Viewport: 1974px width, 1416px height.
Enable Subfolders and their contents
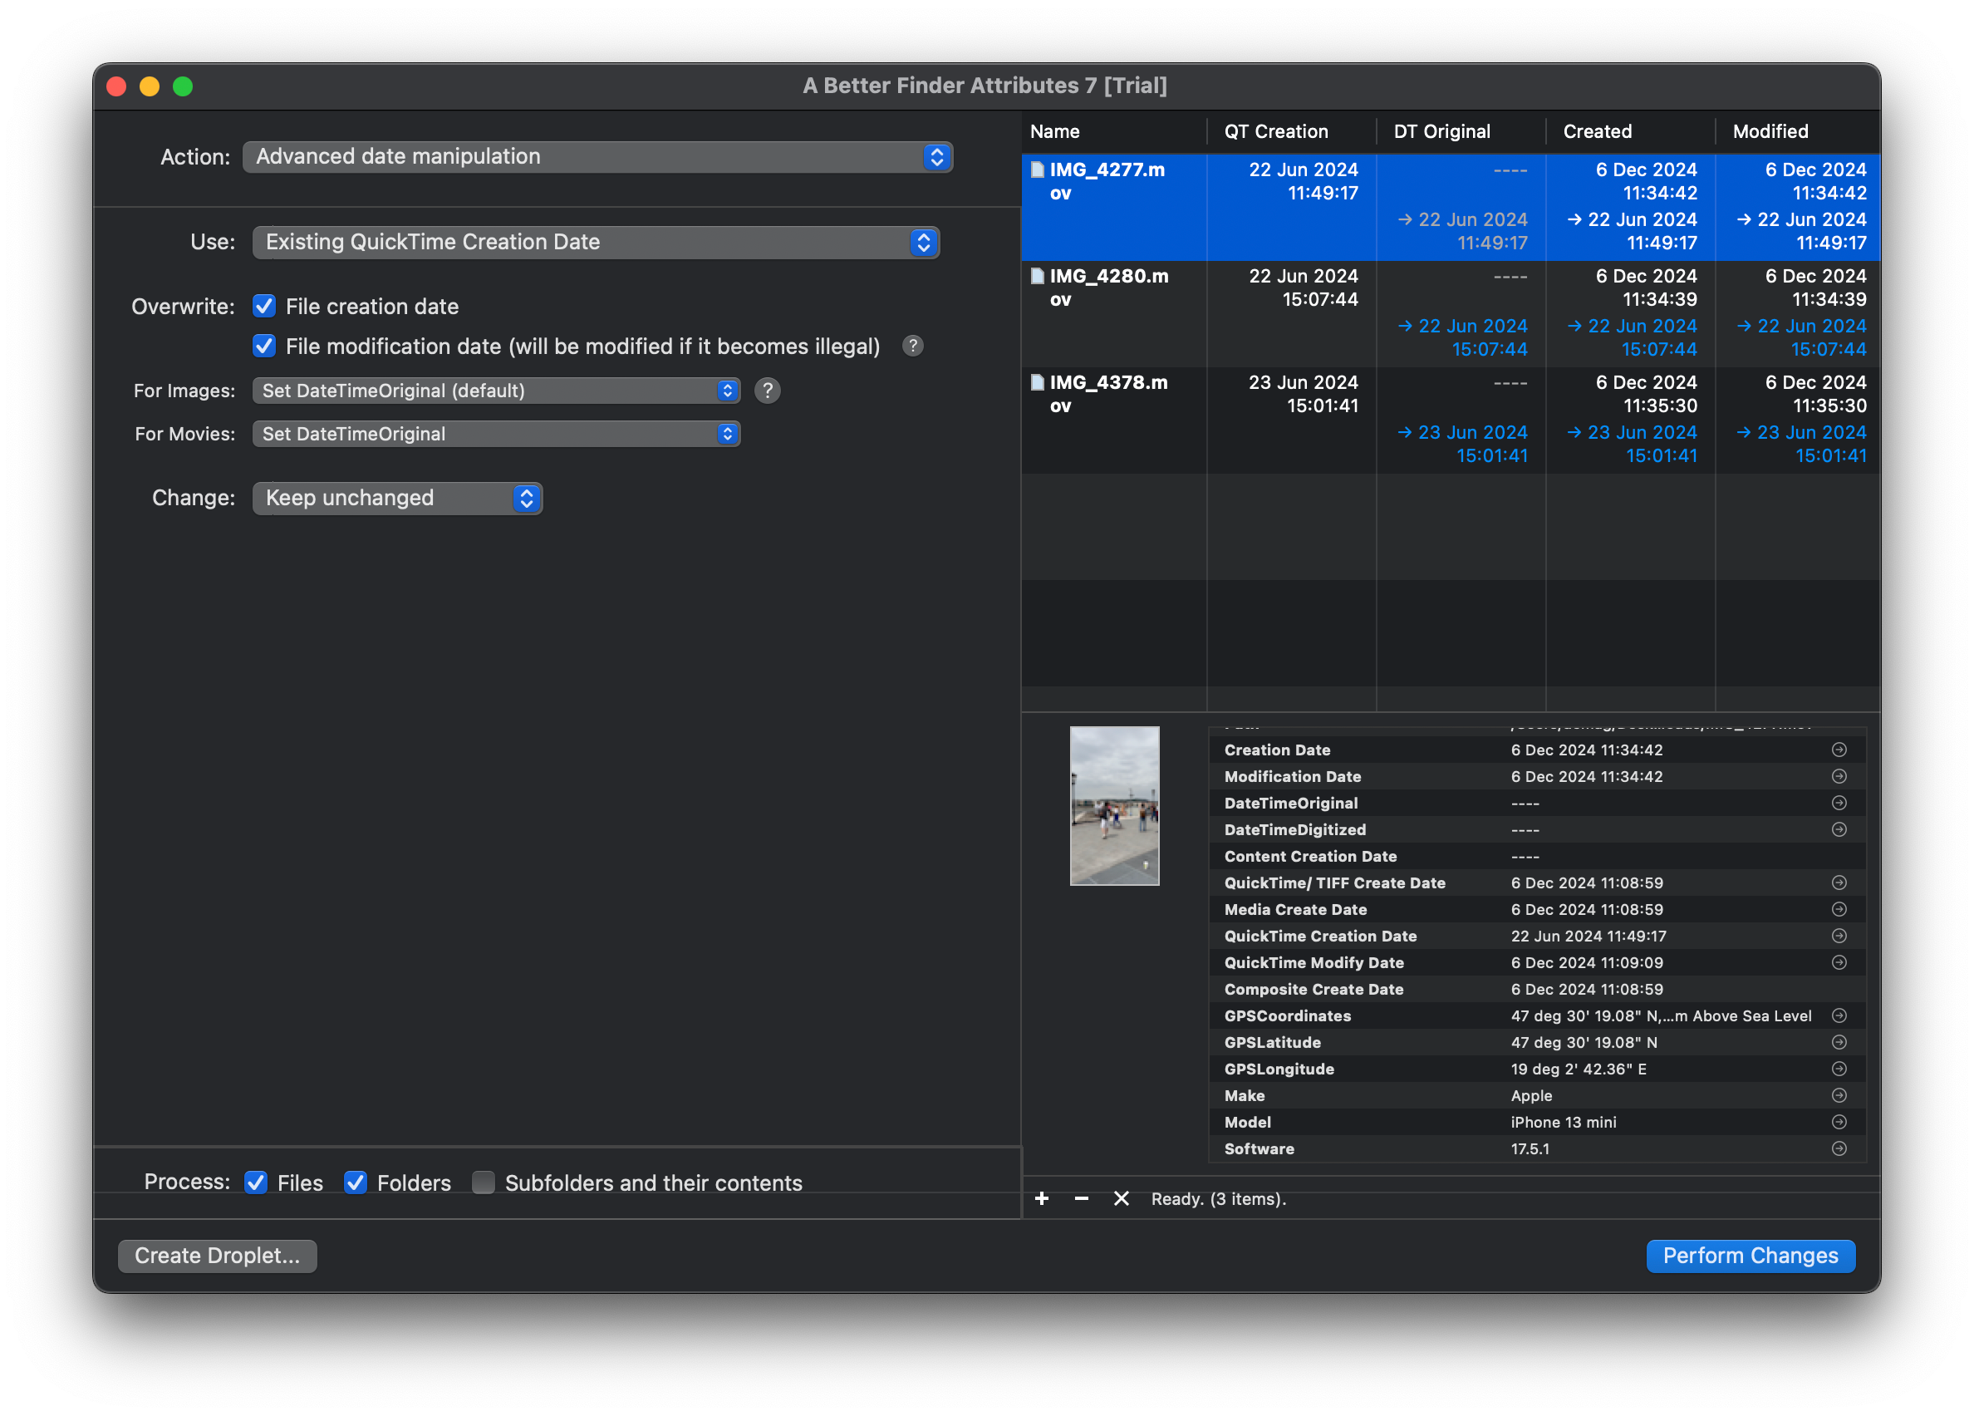pyautogui.click(x=483, y=1182)
